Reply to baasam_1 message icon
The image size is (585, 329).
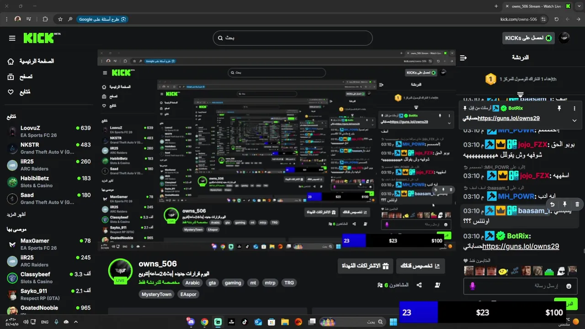coord(552,204)
